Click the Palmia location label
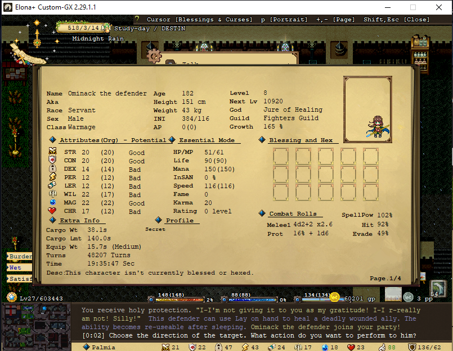This screenshot has width=453, height=351. point(104,347)
